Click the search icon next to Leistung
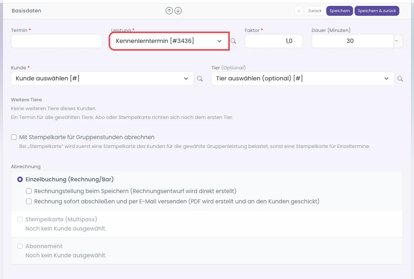Screen dimensions: 414x279 pos(233,41)
